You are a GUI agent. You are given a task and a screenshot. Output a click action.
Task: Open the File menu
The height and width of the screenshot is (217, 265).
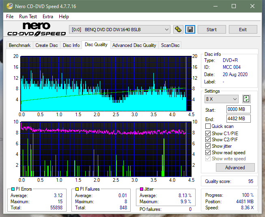(x=10, y=17)
